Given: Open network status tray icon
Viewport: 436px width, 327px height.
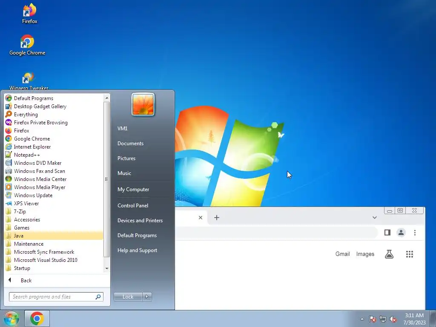Looking at the screenshot, I should tap(383, 319).
